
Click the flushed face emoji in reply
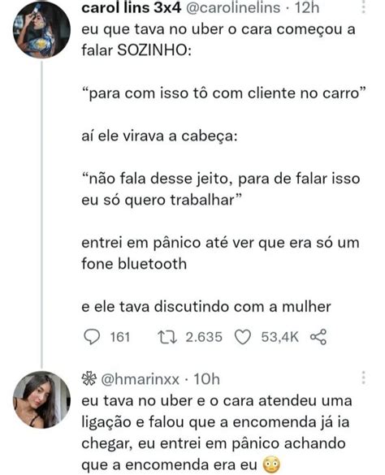point(271,465)
